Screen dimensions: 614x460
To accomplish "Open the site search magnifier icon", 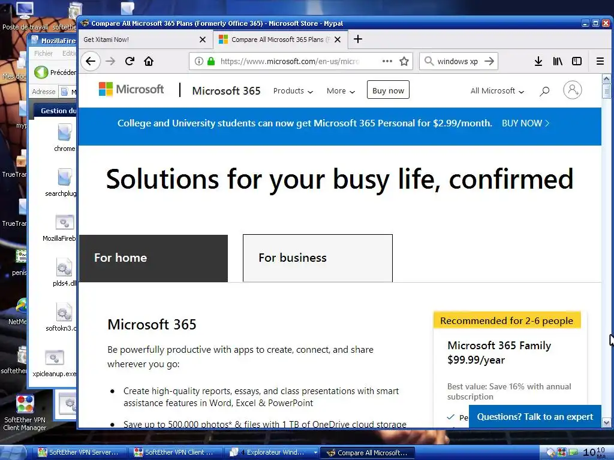I will click(x=544, y=91).
